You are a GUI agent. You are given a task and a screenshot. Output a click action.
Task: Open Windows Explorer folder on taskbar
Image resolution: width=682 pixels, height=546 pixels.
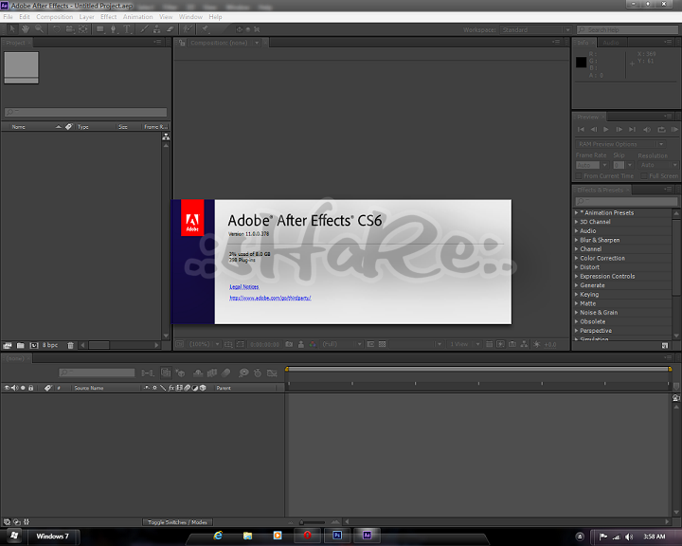pos(247,536)
